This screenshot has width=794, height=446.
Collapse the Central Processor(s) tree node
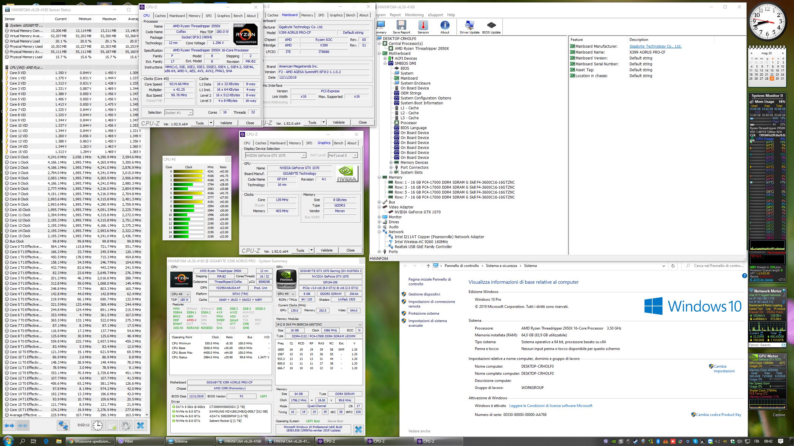pyautogui.click(x=379, y=44)
